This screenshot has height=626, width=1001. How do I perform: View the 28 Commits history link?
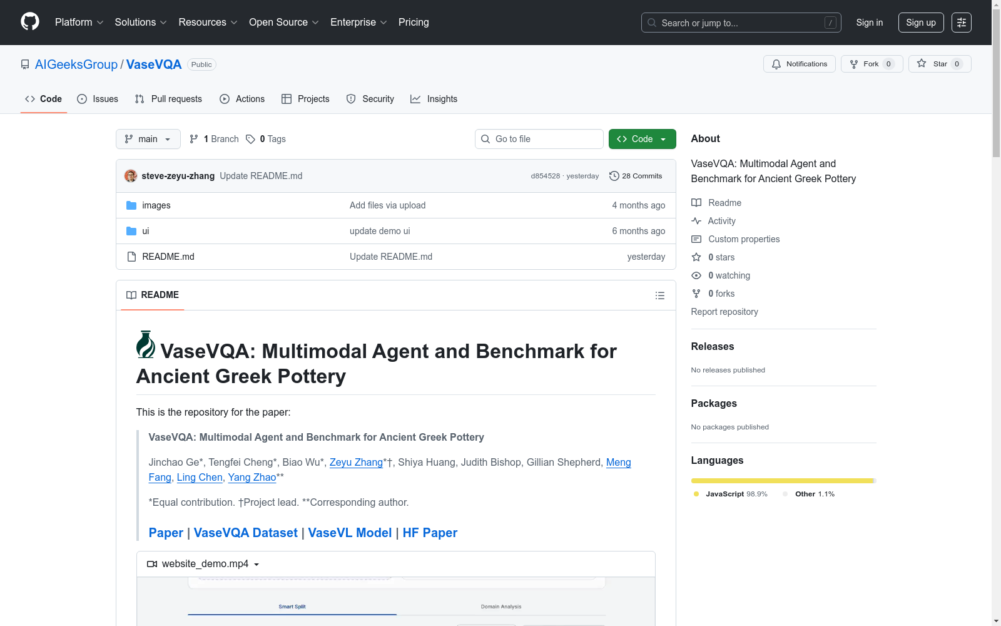tap(636, 176)
